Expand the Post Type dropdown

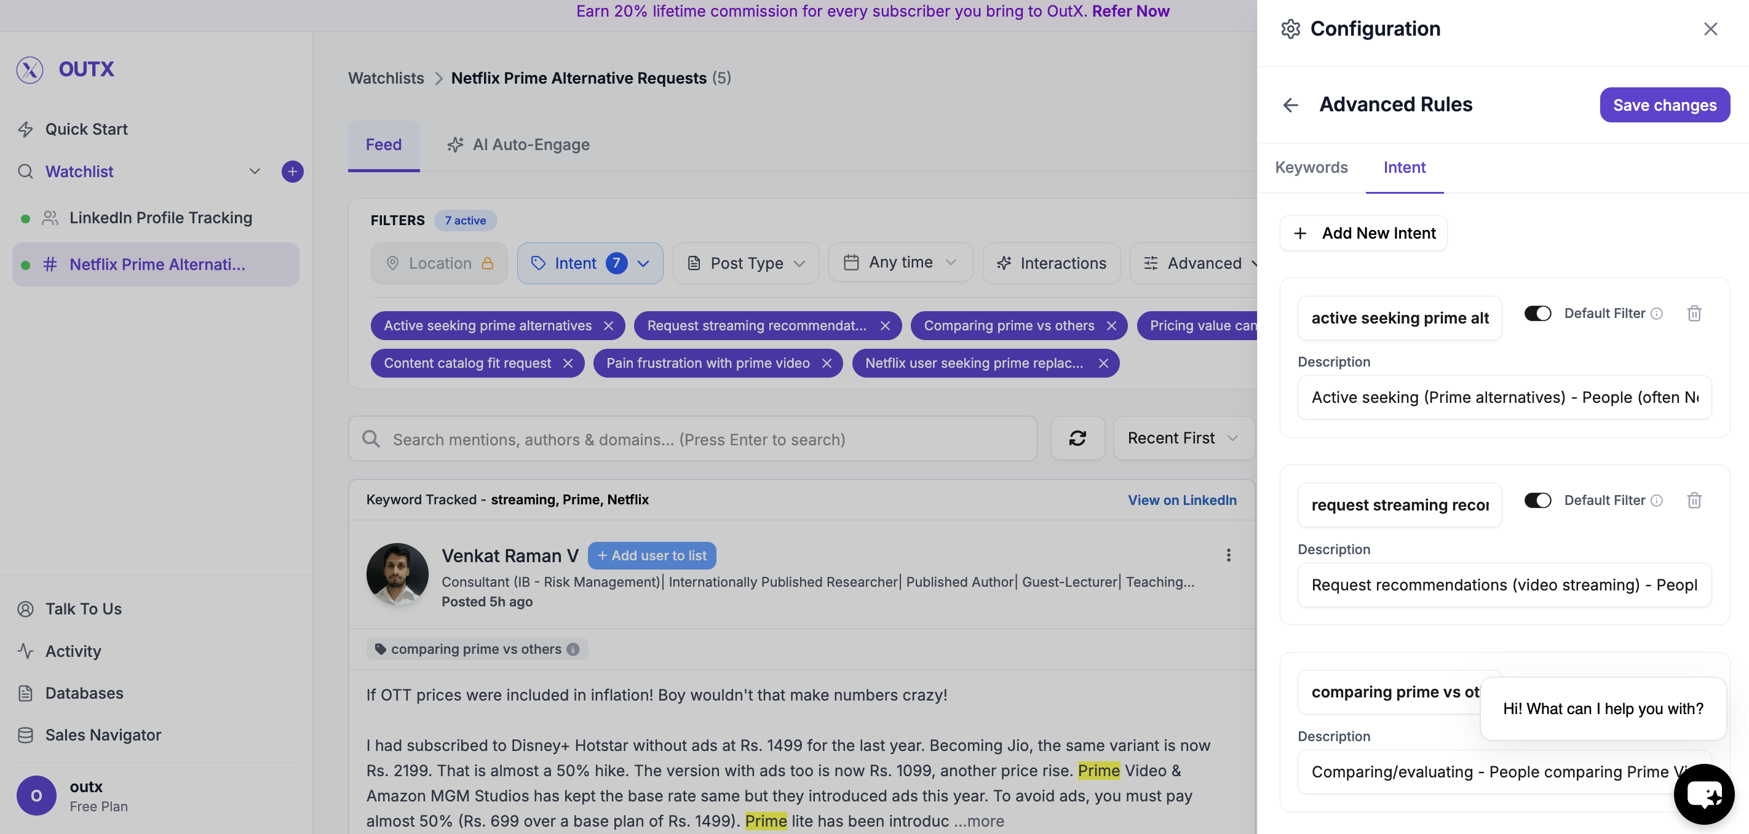[x=745, y=263]
